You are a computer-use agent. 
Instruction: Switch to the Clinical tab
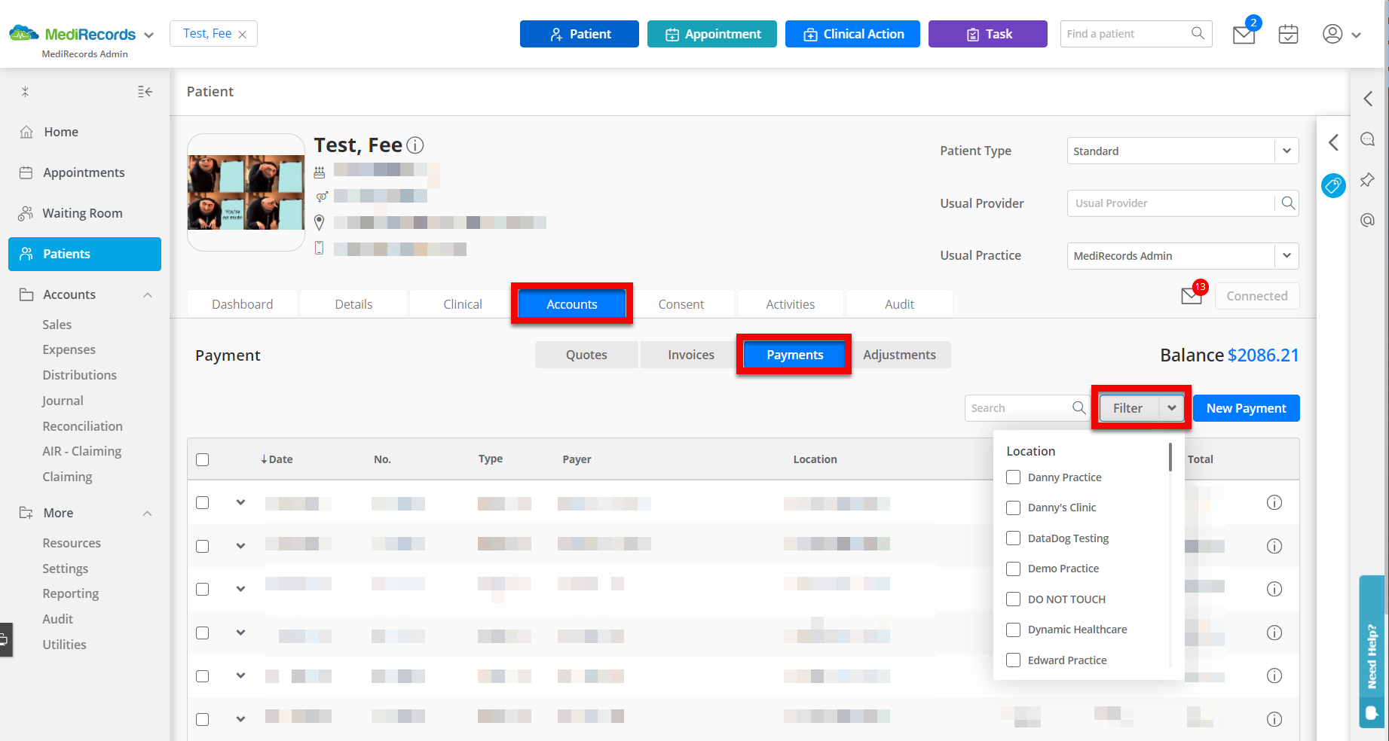[463, 304]
